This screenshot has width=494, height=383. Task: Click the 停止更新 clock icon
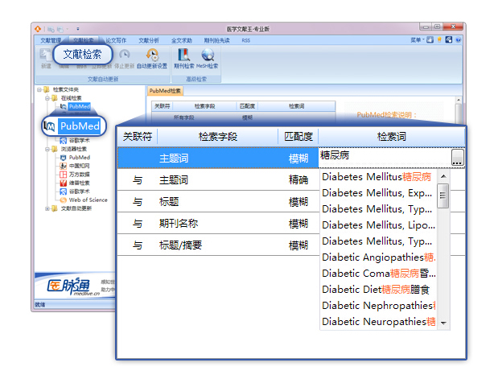tap(125, 54)
